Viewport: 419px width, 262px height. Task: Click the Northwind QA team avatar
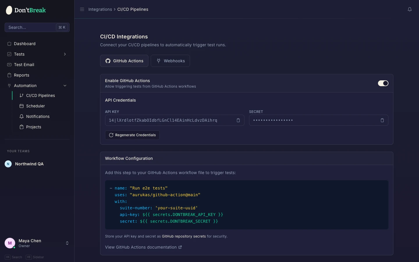click(x=8, y=164)
